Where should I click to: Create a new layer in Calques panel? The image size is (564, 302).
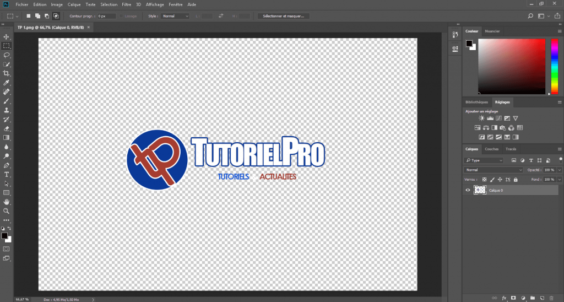(542, 298)
